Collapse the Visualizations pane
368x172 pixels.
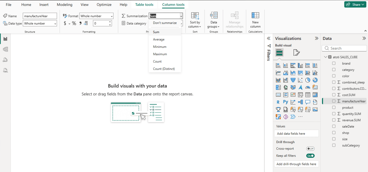click(x=317, y=38)
